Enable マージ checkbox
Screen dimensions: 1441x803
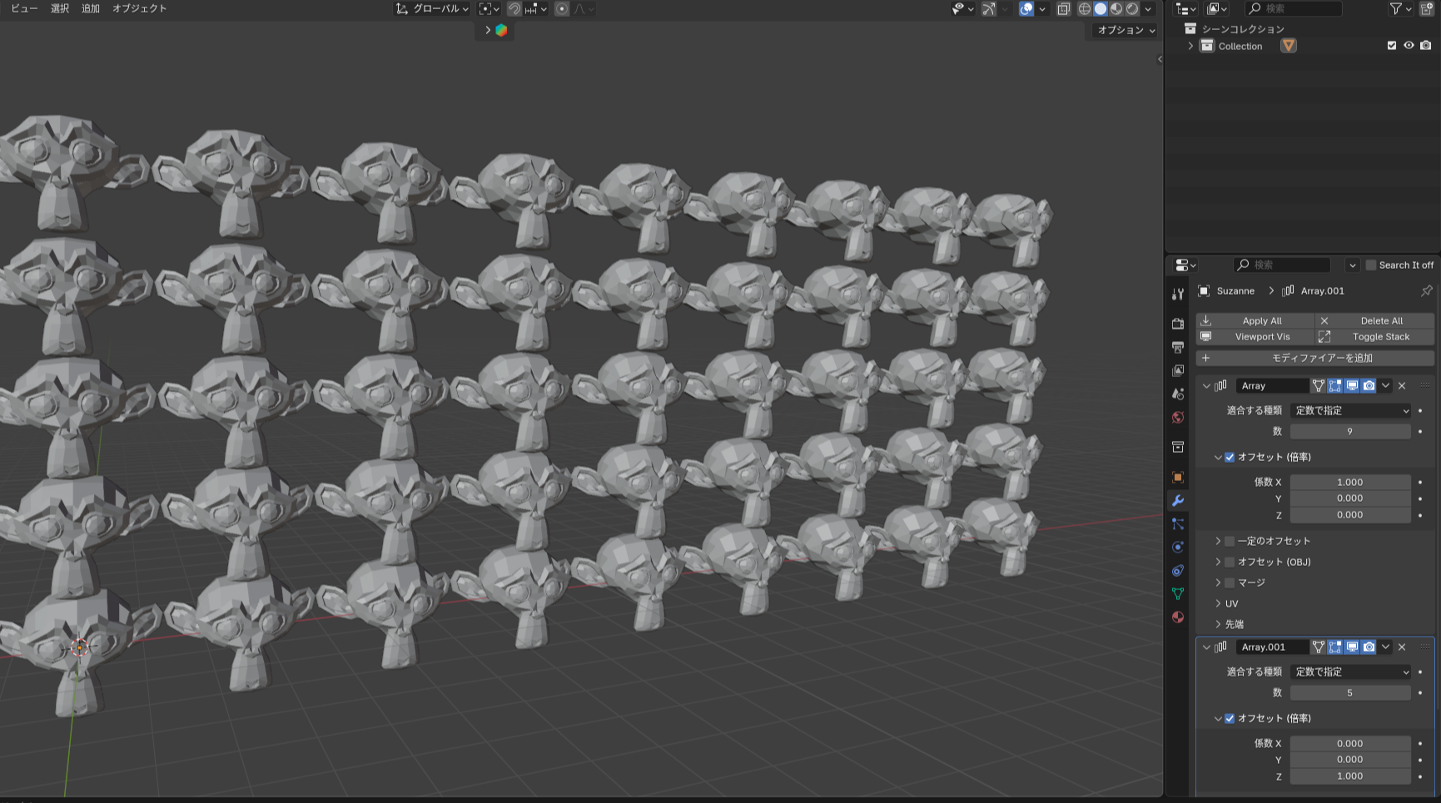click(1230, 582)
